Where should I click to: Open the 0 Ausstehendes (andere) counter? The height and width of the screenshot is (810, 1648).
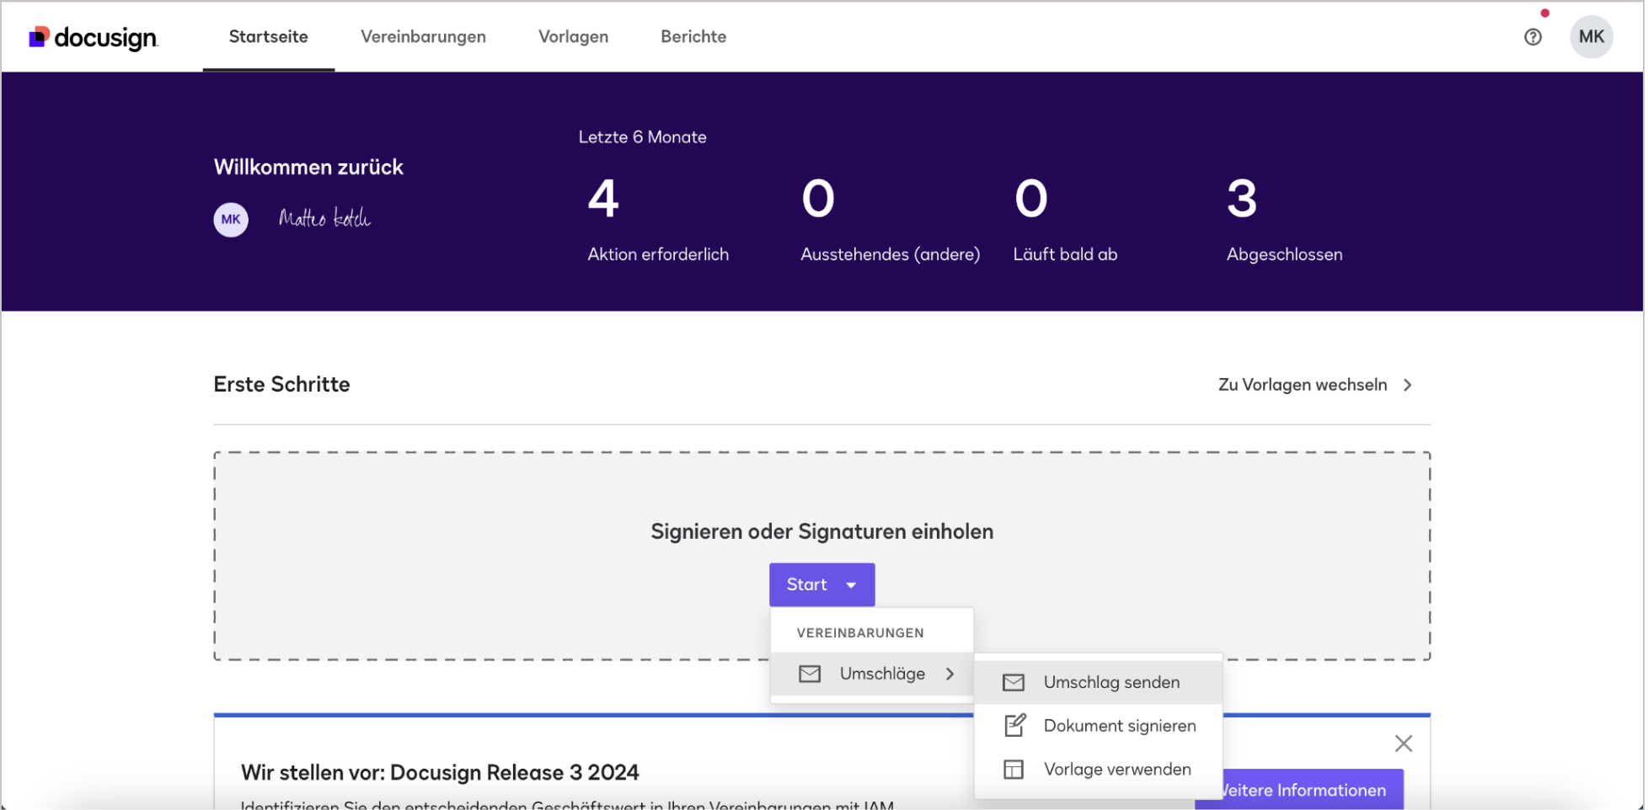point(890,220)
